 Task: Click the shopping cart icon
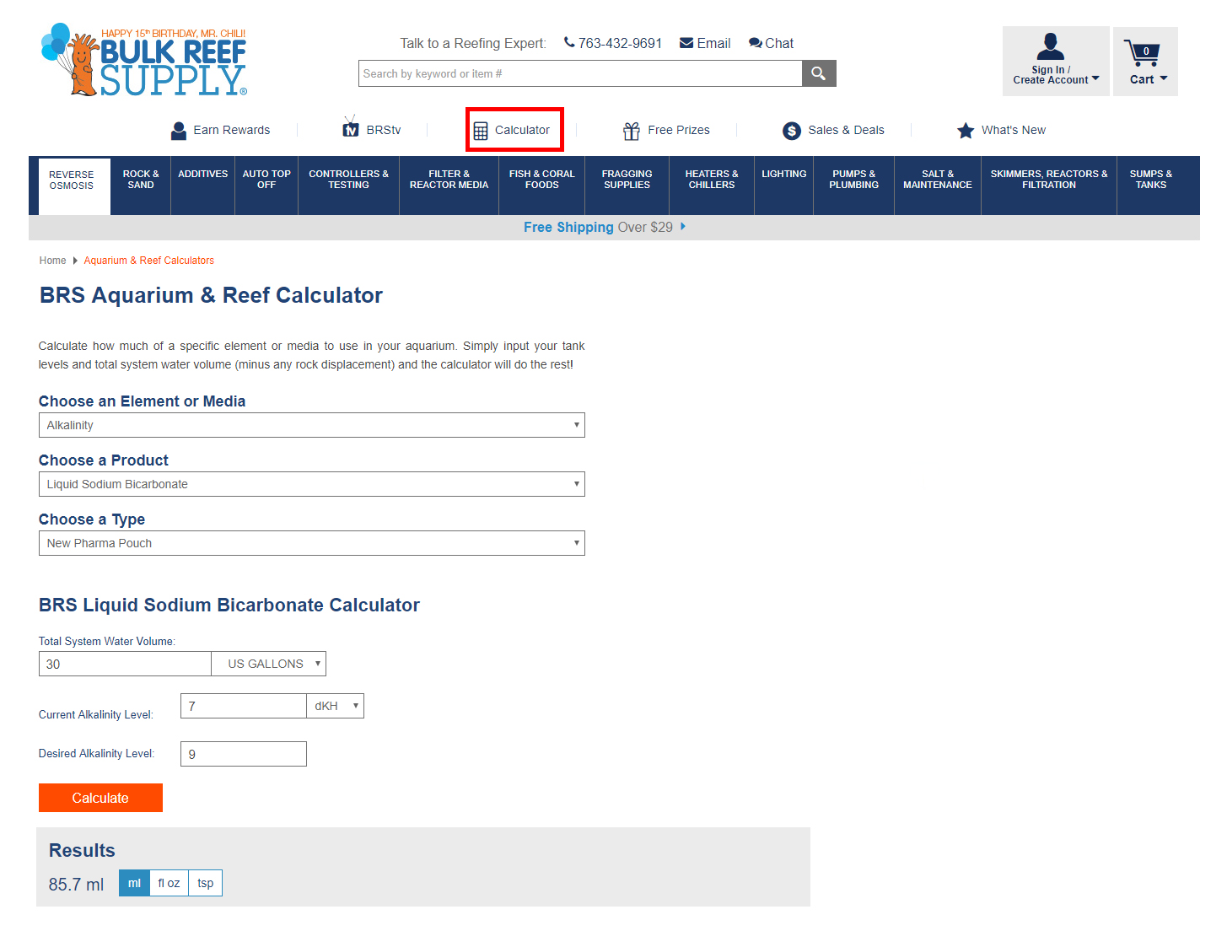(1143, 53)
